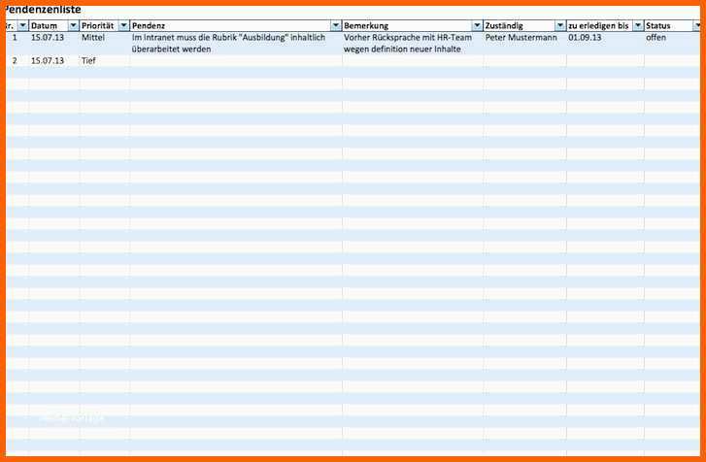This screenshot has height=462, width=706.
Task: Select the due date cell 01.09.13
Action: tap(585, 37)
